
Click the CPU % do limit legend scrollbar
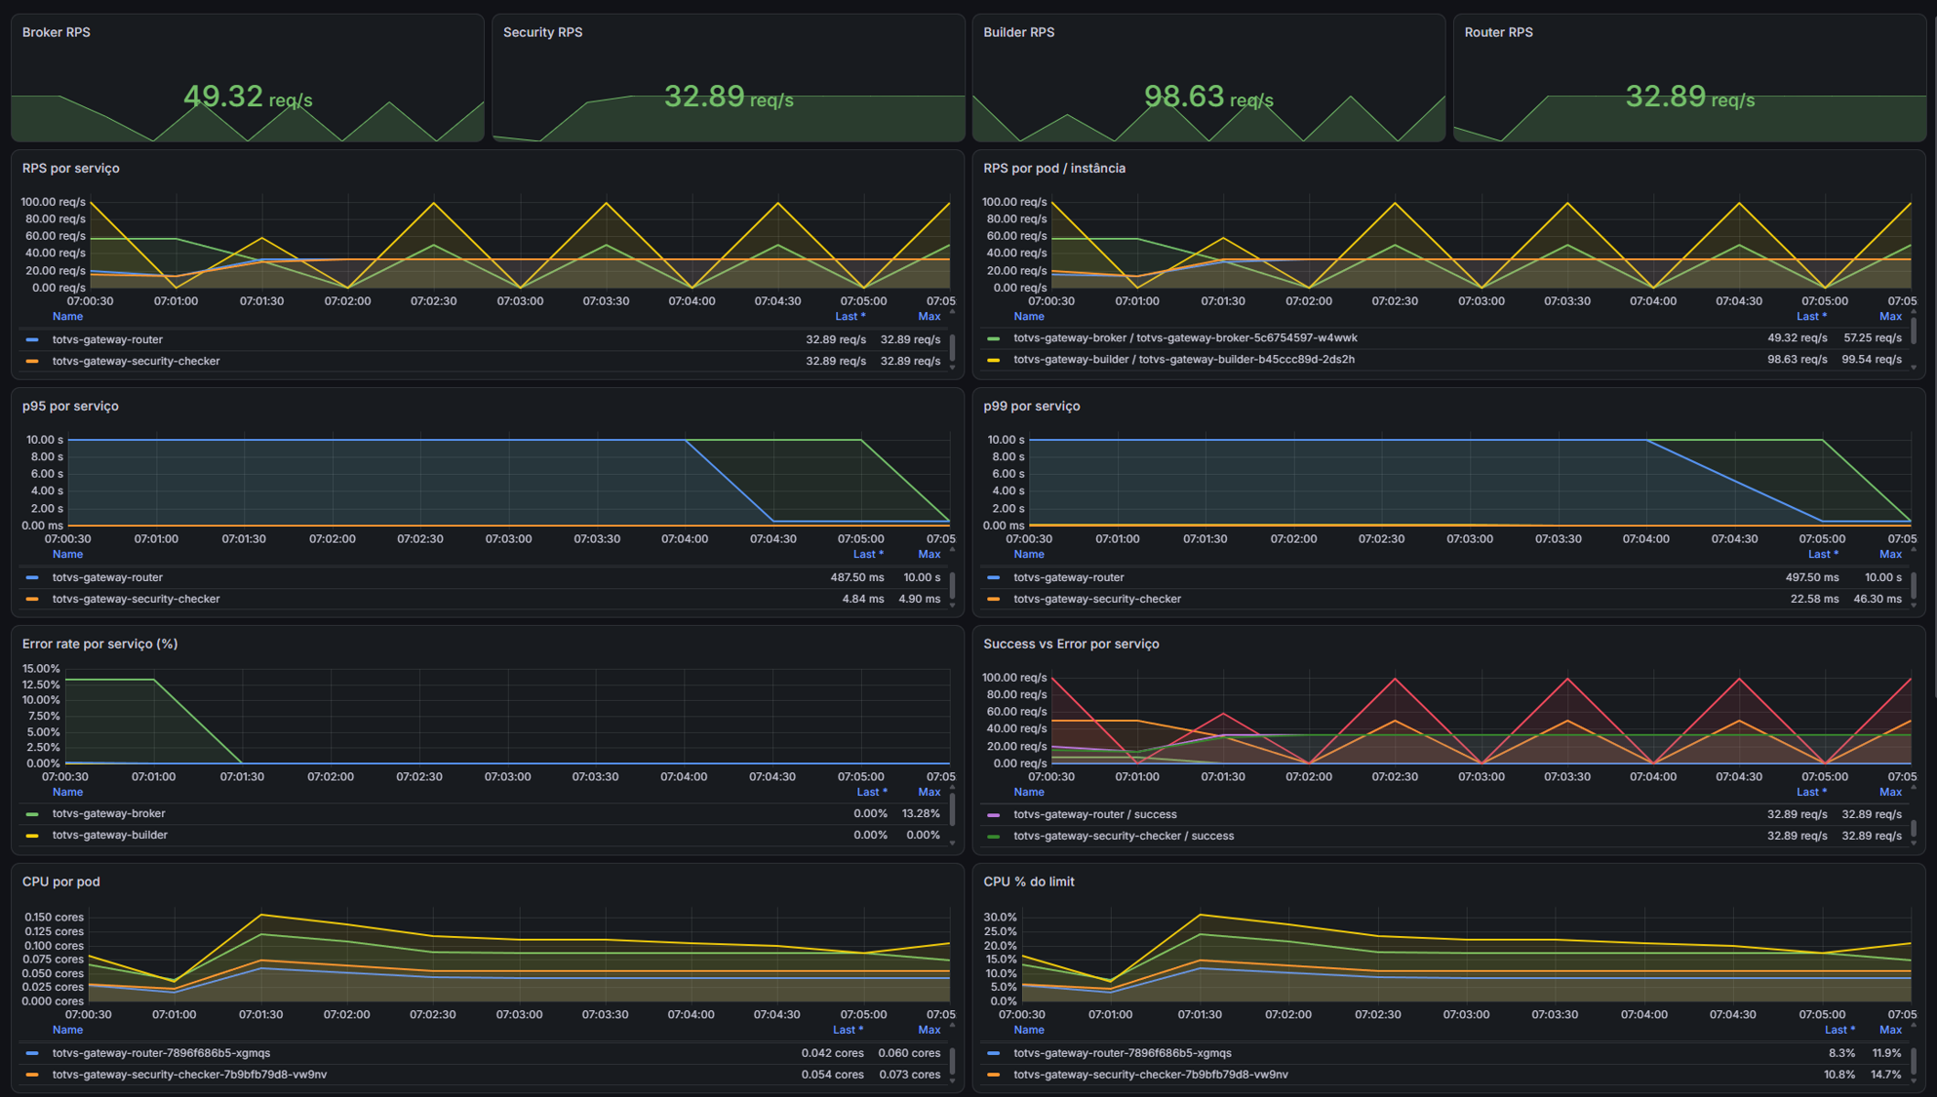pos(1914,1060)
